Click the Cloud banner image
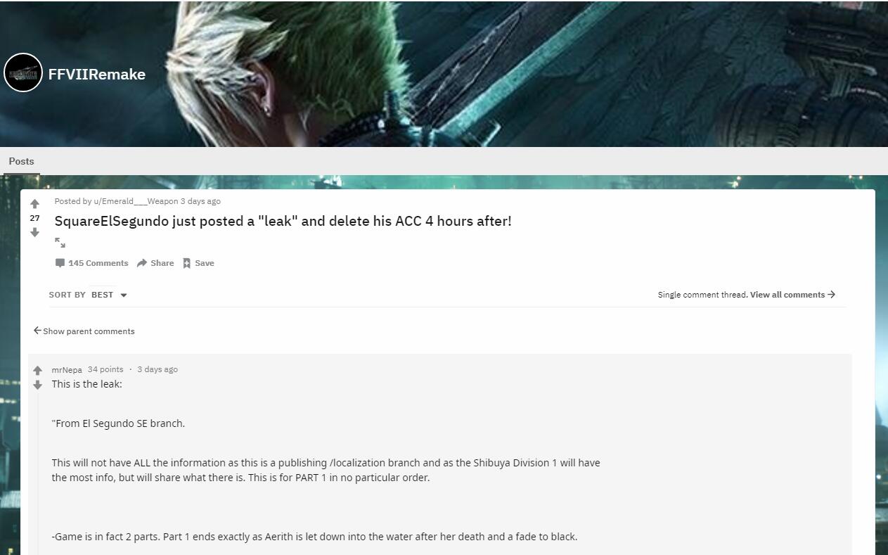The width and height of the screenshot is (888, 555). pyautogui.click(x=444, y=73)
